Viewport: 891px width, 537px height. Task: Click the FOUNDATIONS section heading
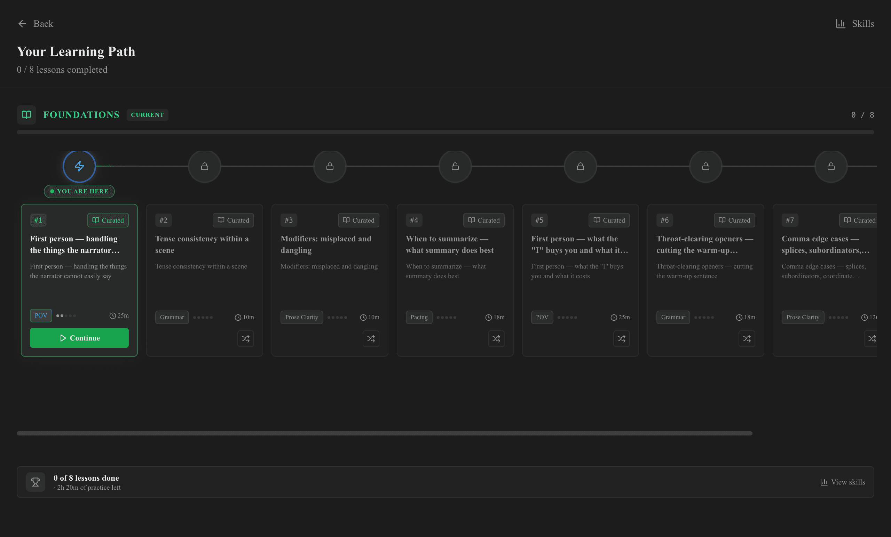click(81, 115)
